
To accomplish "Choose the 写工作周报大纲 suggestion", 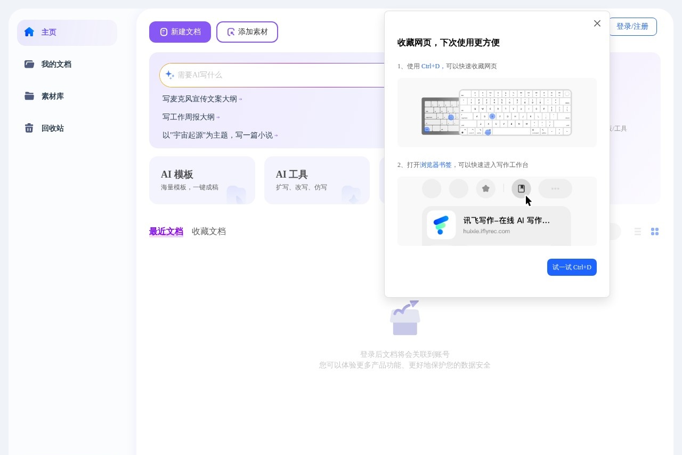I will (189, 117).
